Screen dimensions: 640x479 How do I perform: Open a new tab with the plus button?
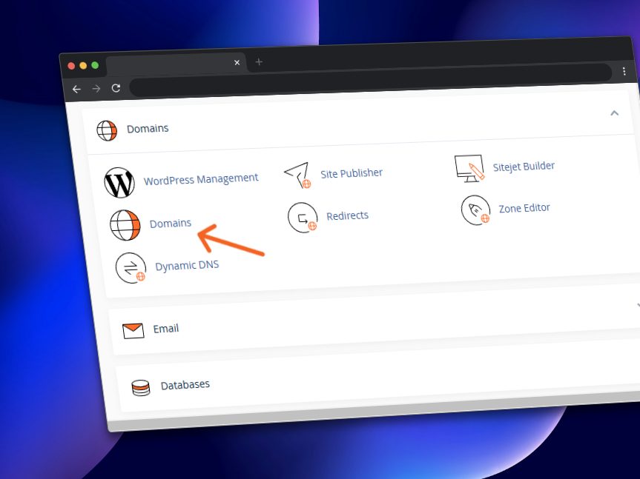tap(258, 62)
